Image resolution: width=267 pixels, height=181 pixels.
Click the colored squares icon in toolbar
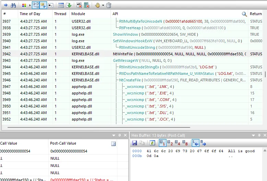(x=24, y=5)
